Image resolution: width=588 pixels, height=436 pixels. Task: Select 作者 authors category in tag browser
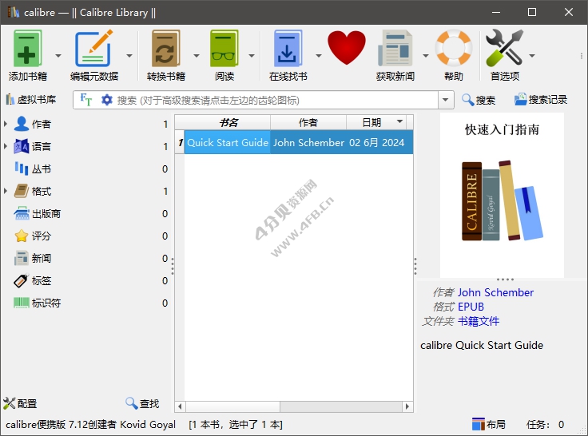click(85, 124)
